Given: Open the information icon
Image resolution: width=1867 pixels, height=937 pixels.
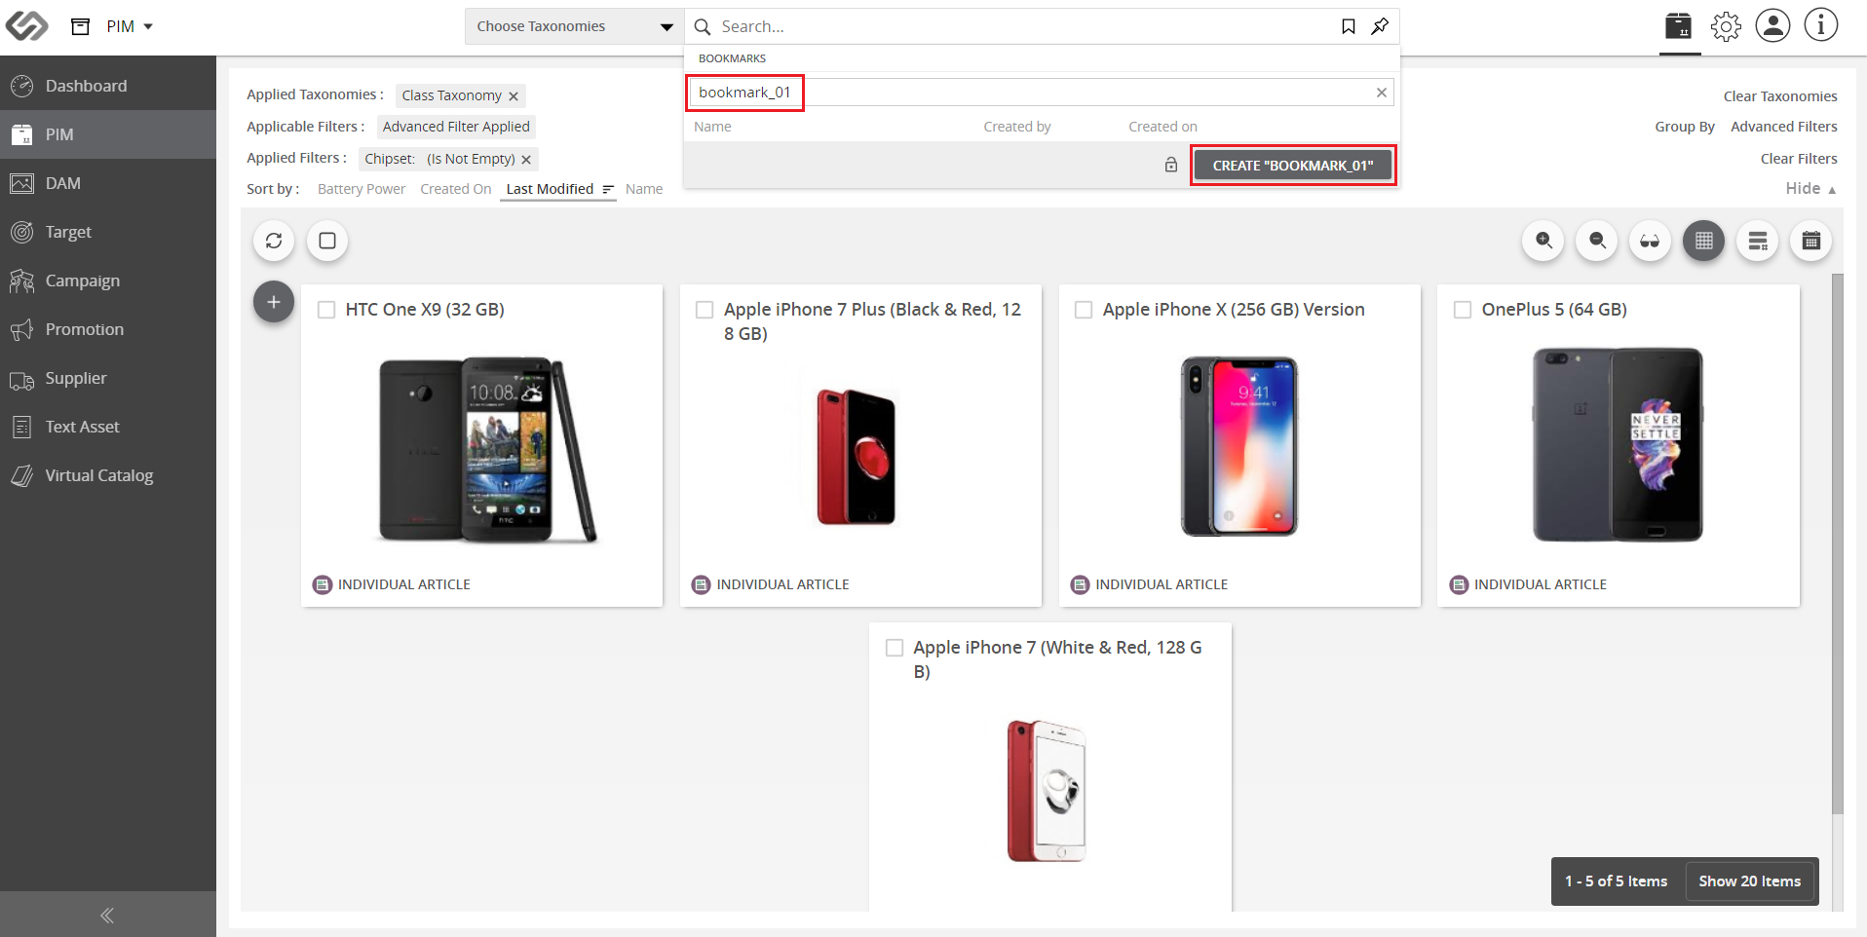Looking at the screenshot, I should click(1820, 25).
